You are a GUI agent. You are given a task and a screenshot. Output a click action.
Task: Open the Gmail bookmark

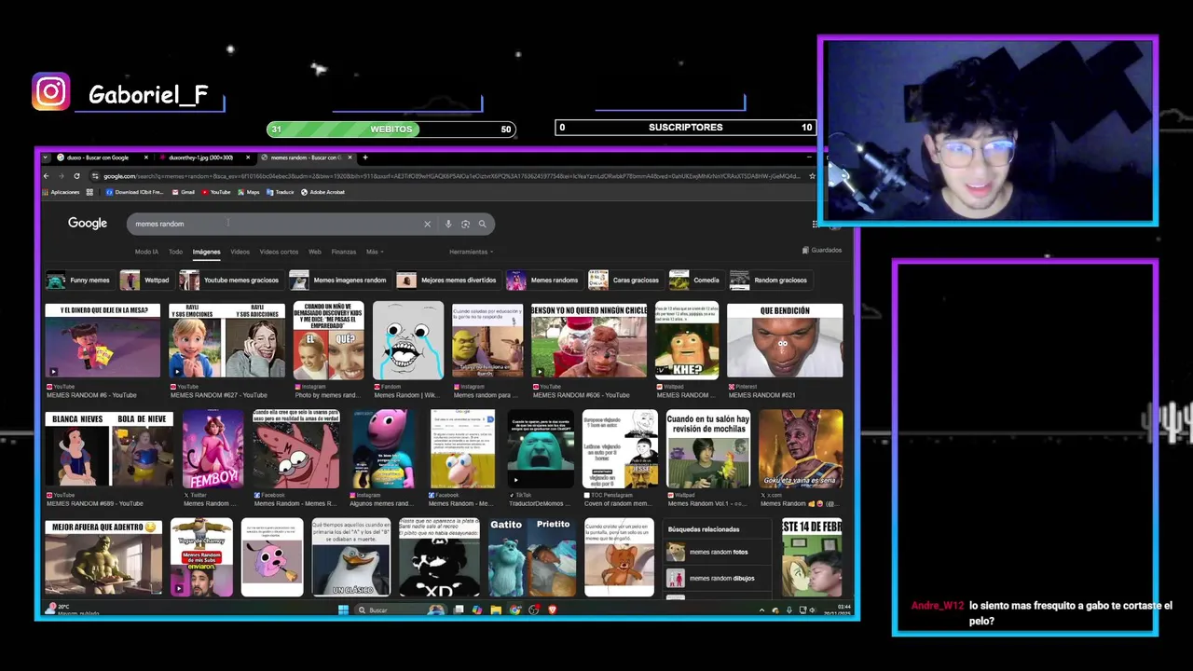coord(184,192)
